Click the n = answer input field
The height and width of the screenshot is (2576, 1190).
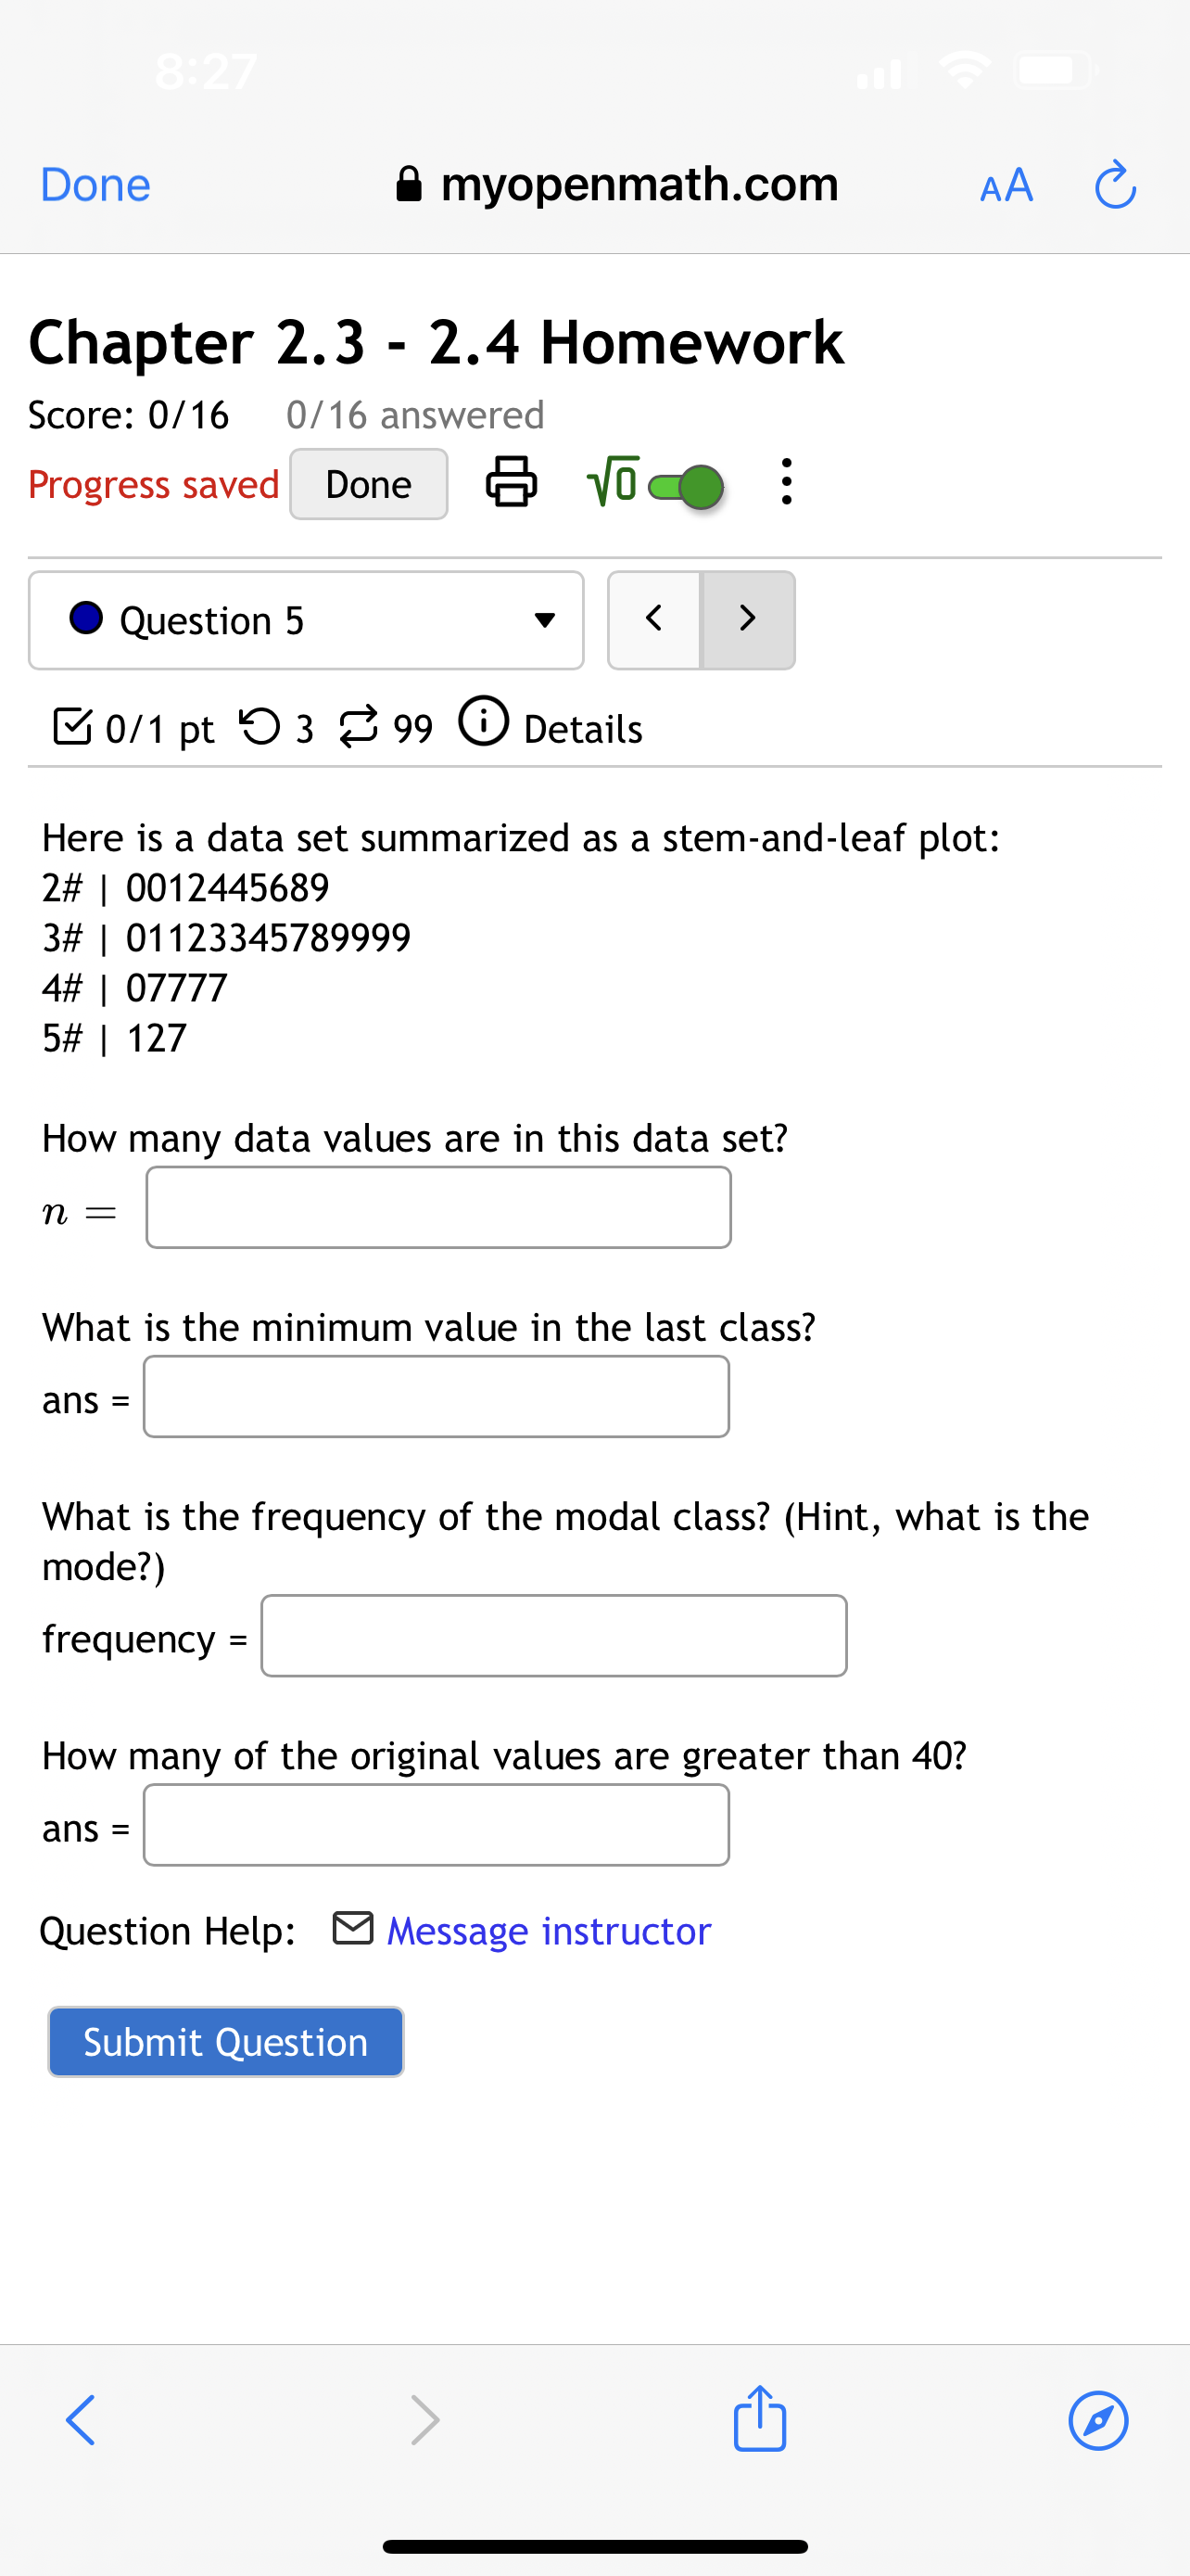(437, 1207)
